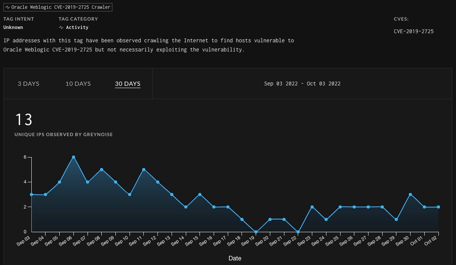The height and width of the screenshot is (265, 456).
Task: Click the Sep 03 data point
Action: pyautogui.click(x=31, y=194)
